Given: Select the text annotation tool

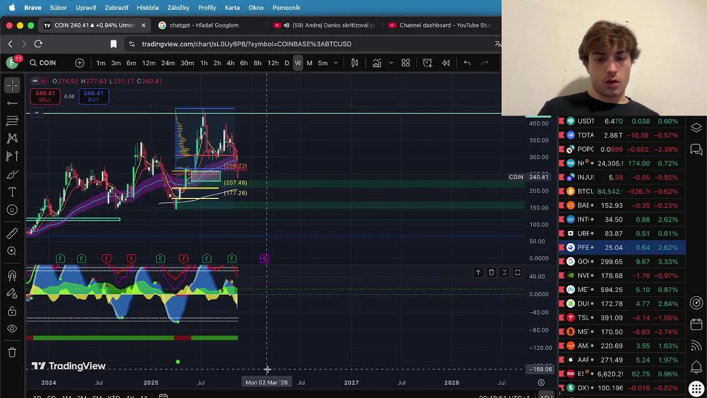Looking at the screenshot, I should (12, 192).
